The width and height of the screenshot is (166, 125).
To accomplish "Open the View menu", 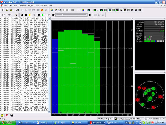I will pos(15,6).
